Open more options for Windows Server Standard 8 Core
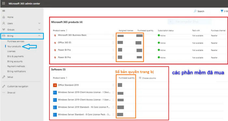 point(113,115)
